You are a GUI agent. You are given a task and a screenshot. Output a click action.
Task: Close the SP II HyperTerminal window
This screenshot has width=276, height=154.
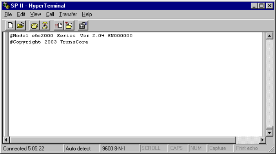pyautogui.click(x=270, y=6)
